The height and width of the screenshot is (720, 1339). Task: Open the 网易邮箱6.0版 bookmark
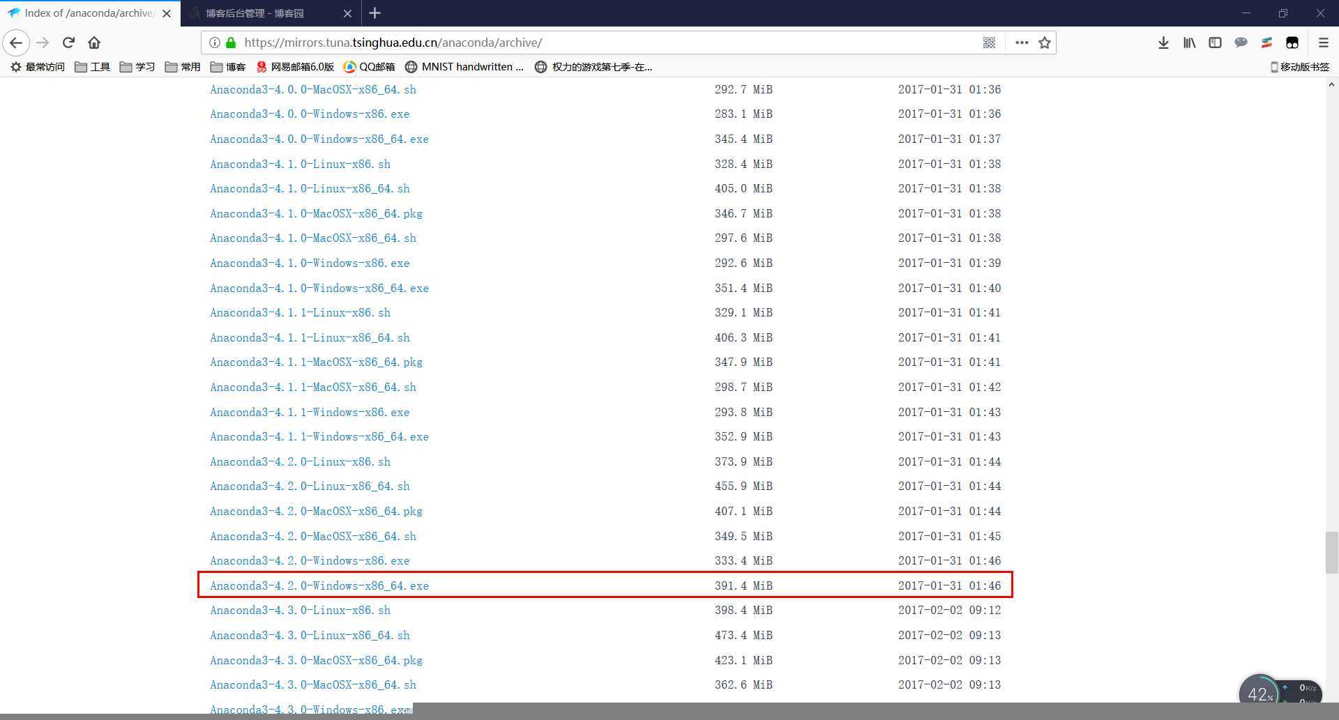tap(295, 67)
